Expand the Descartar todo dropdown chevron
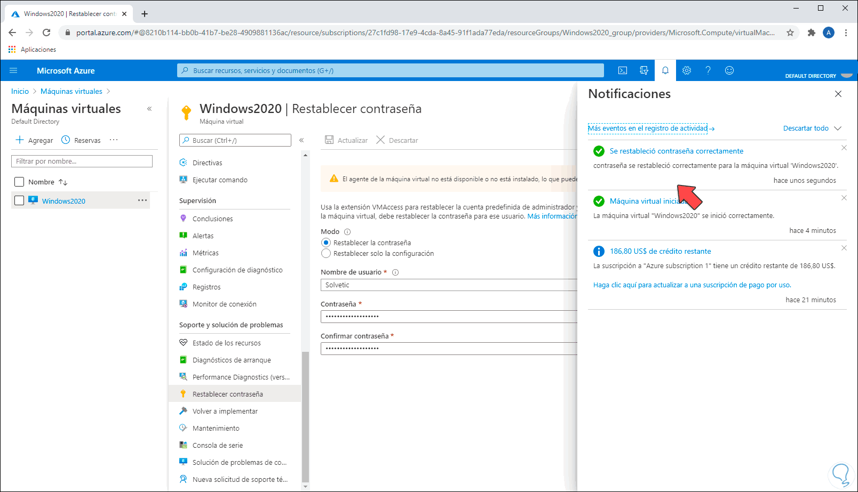 (838, 128)
